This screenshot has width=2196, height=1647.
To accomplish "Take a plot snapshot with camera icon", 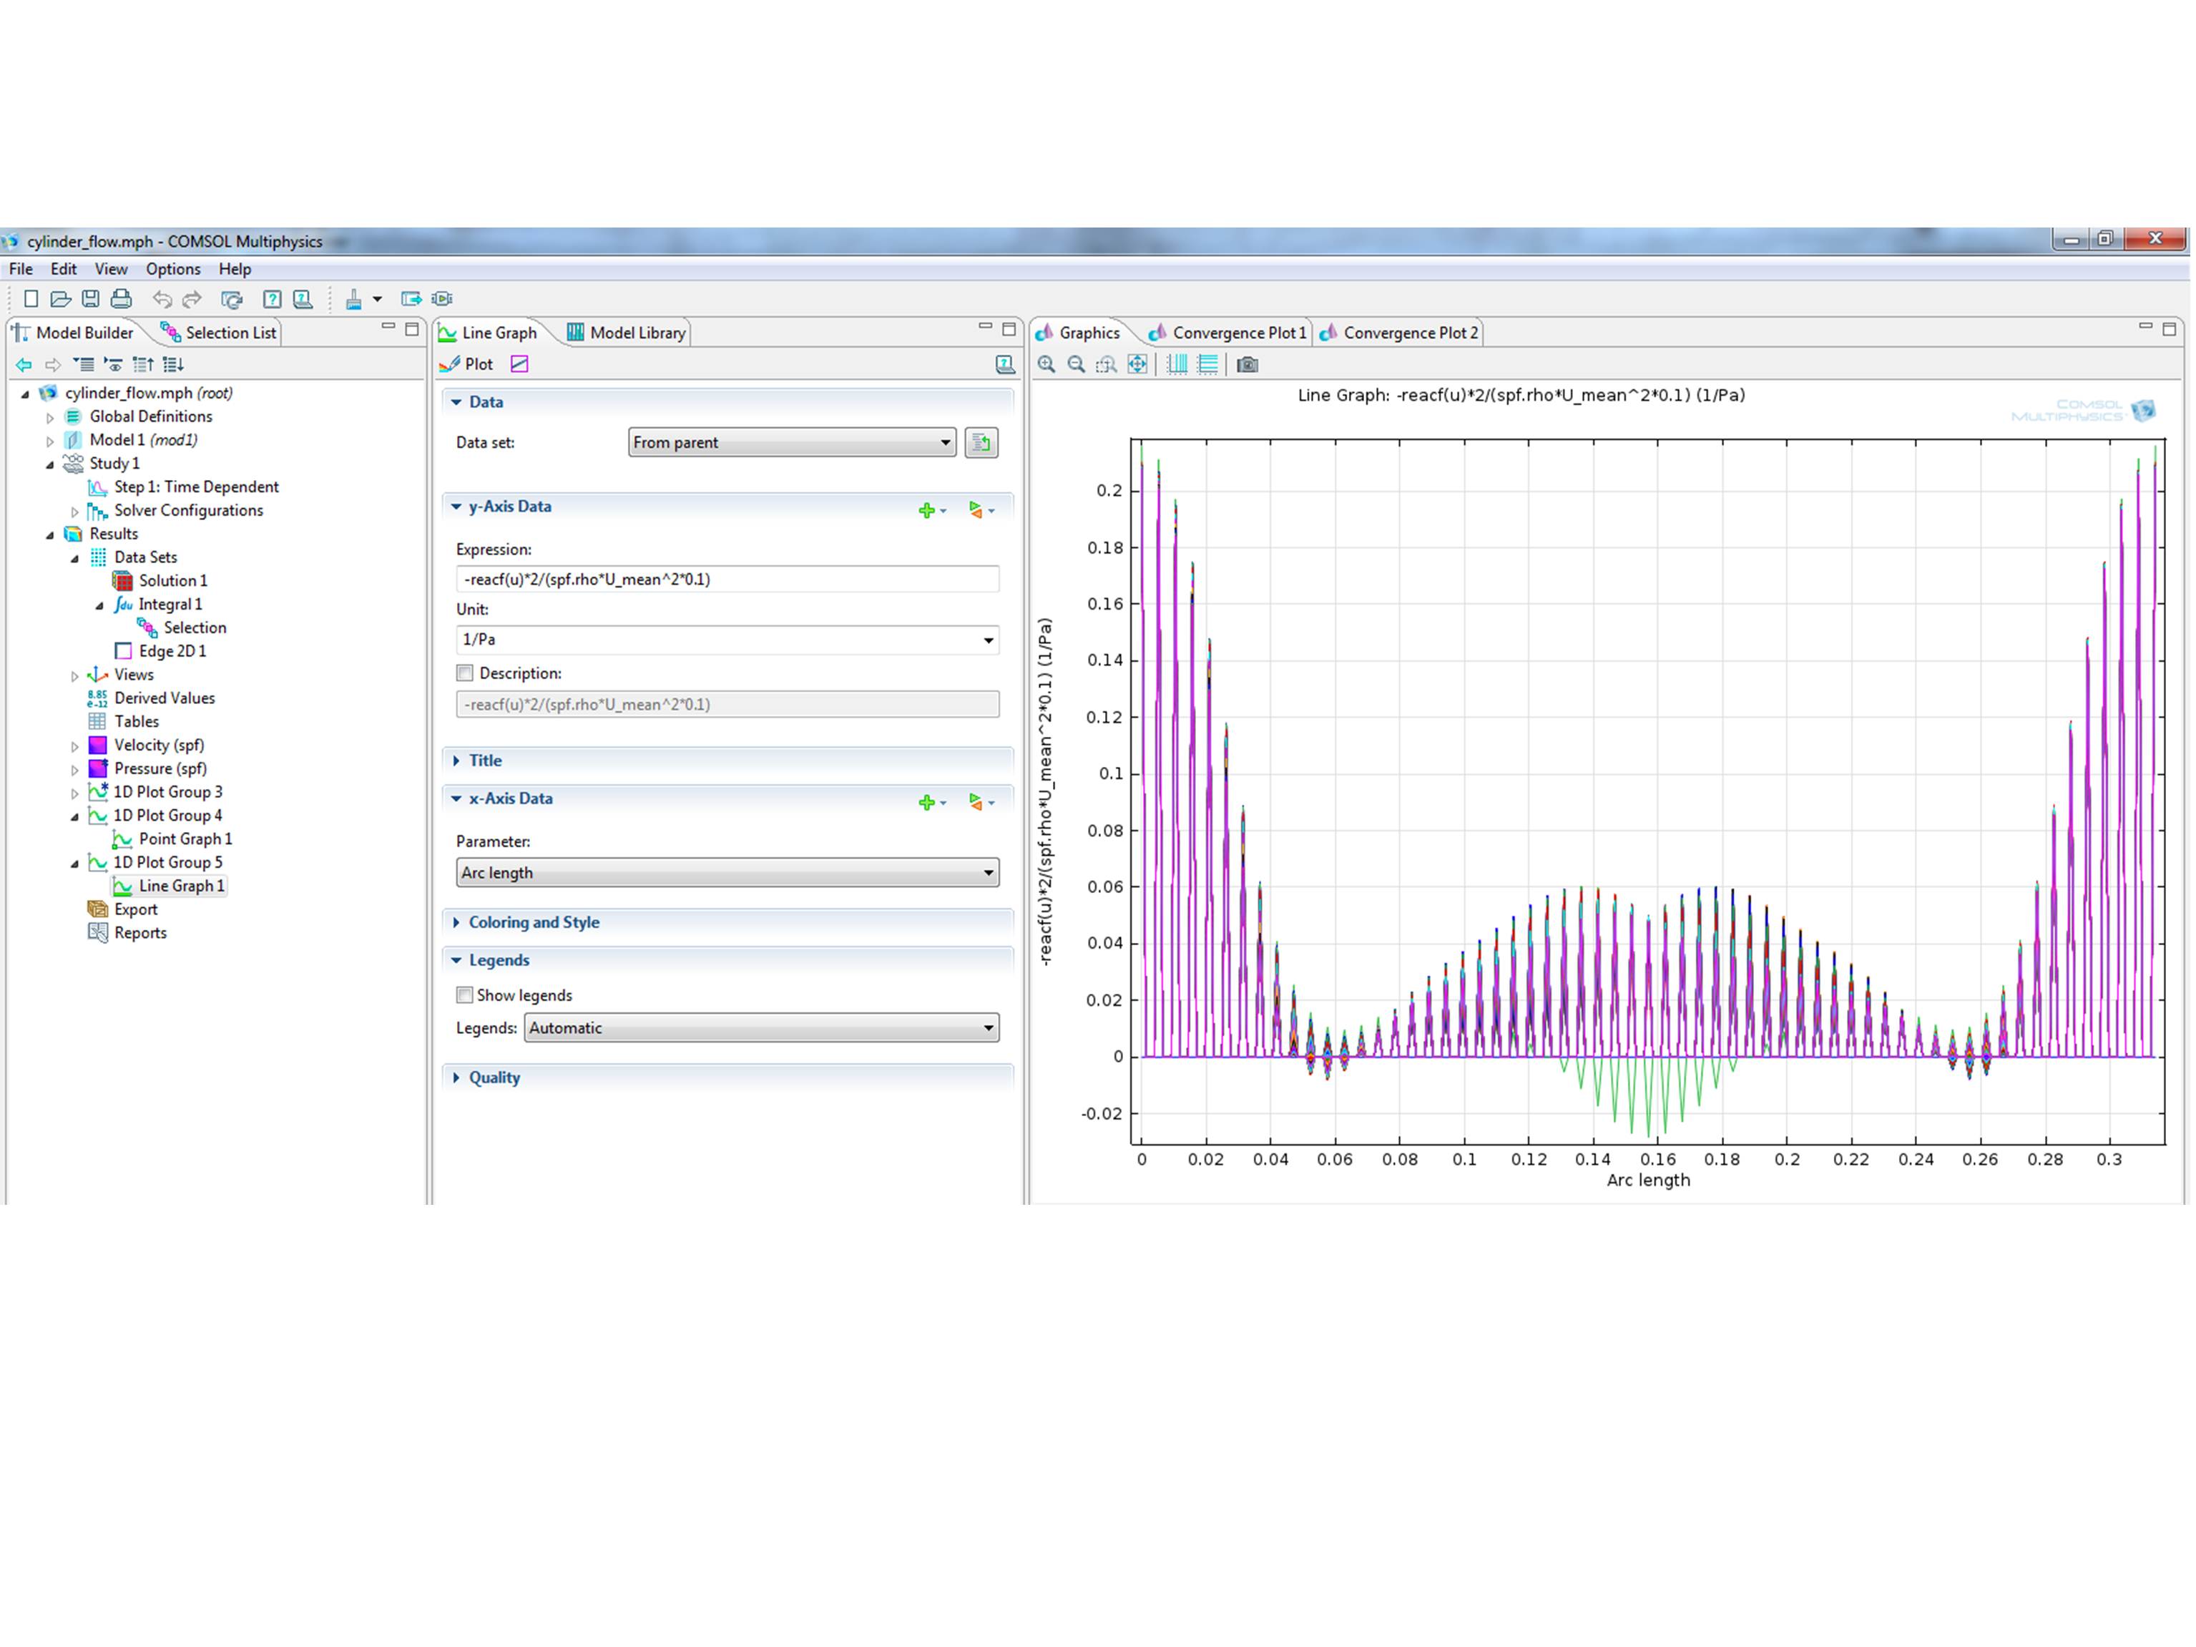I will [x=1247, y=364].
